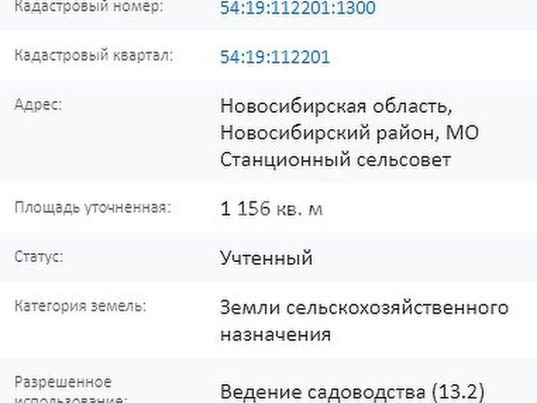Click the status value 'Учтенный'
537x403 pixels.
(266, 258)
